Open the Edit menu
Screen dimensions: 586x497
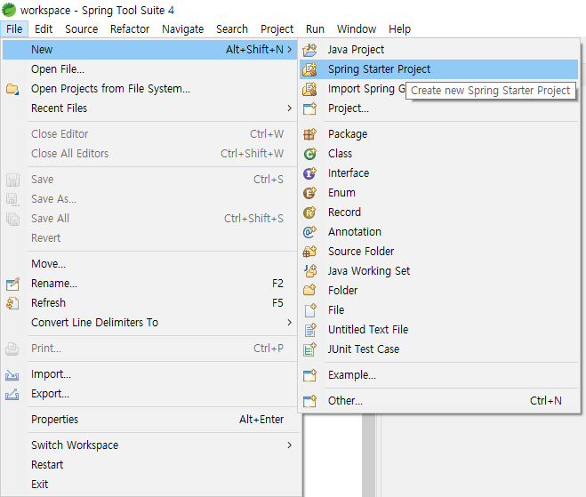(44, 29)
